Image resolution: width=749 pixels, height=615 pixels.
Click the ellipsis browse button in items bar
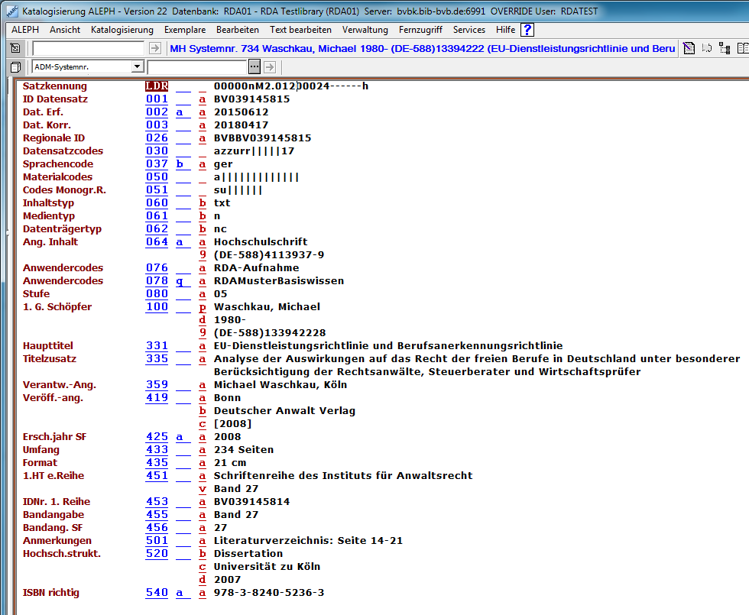255,66
